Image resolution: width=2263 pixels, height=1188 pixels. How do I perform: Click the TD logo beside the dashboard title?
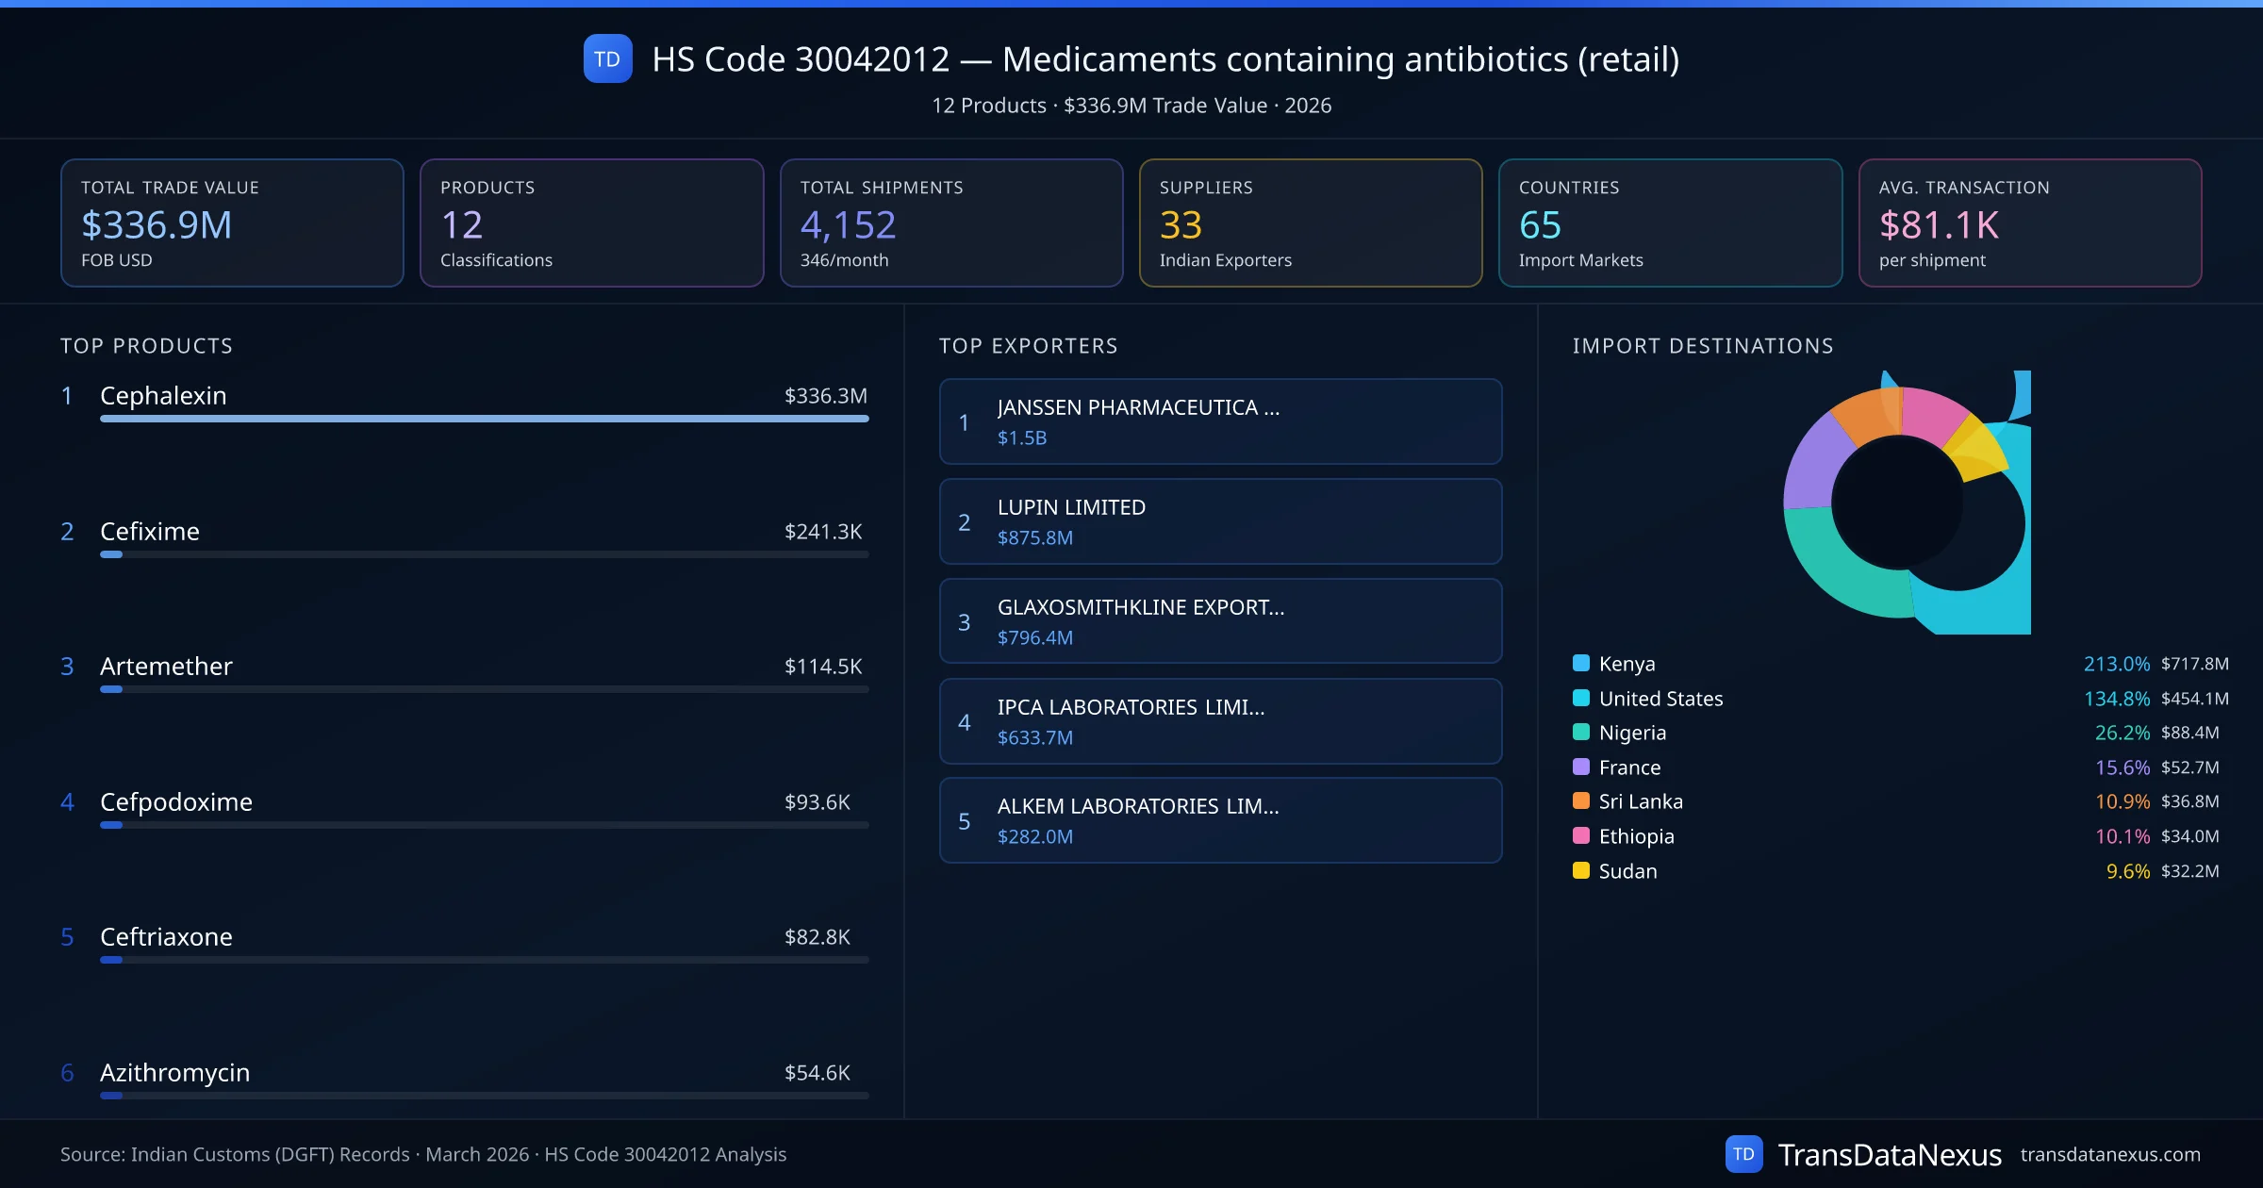608,58
